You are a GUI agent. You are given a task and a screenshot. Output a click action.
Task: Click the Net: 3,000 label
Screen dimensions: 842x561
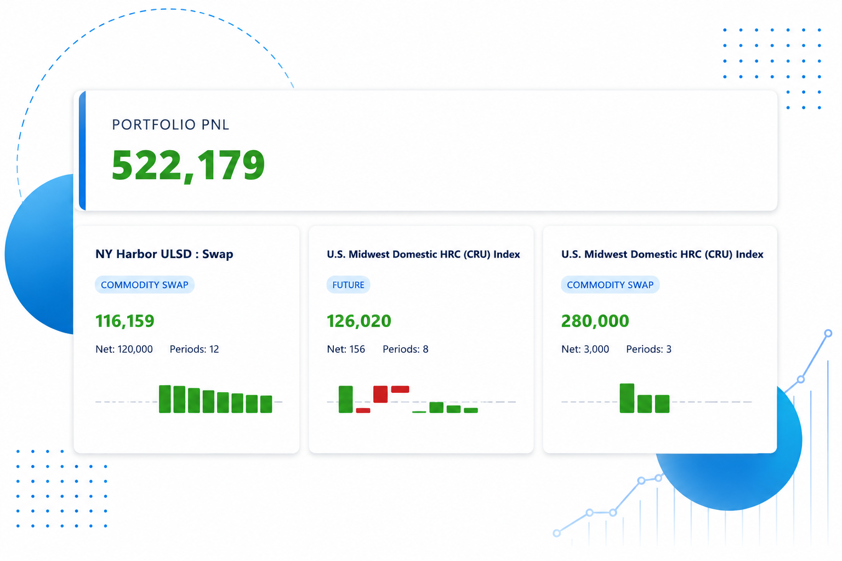click(x=585, y=350)
